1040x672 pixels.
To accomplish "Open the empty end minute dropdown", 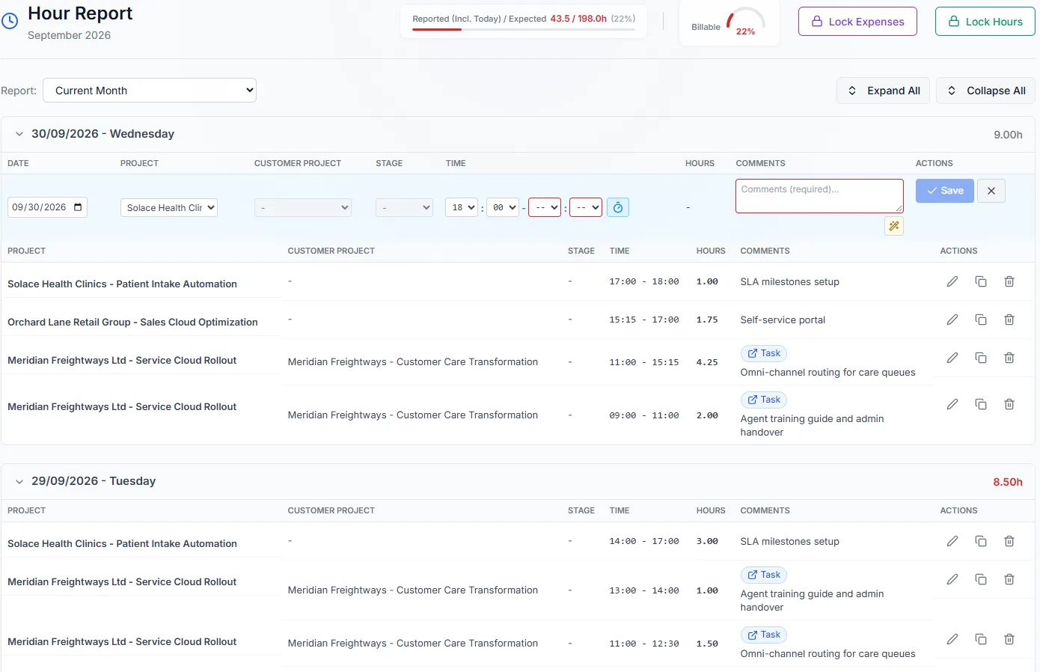I will [x=586, y=207].
